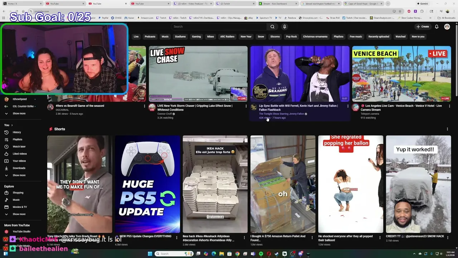Expand Show more under the You section
The height and width of the screenshot is (258, 458).
pyautogui.click(x=19, y=175)
